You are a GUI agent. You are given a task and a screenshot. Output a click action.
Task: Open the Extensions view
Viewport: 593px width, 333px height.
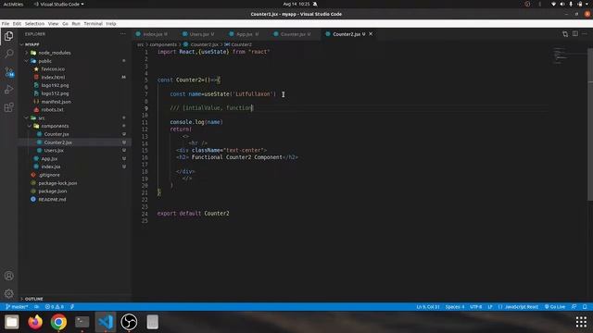coord(8,107)
